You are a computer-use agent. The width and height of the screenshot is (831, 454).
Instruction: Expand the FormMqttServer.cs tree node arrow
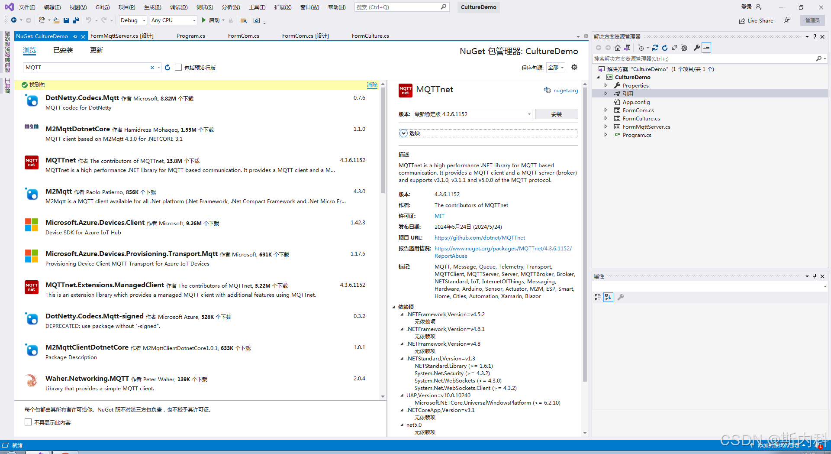(x=606, y=127)
